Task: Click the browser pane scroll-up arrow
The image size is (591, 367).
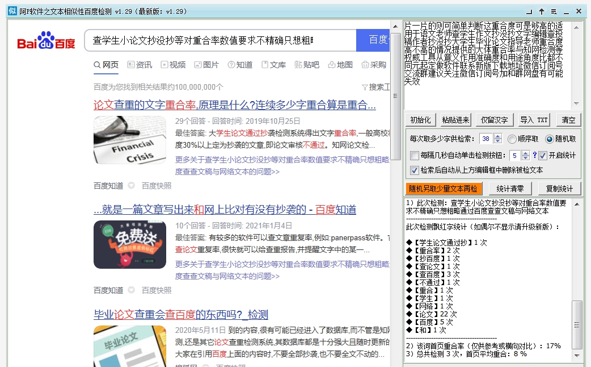Action: click(395, 26)
